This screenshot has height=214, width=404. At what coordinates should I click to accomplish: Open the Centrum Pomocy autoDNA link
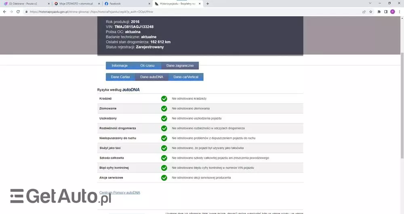click(120, 193)
